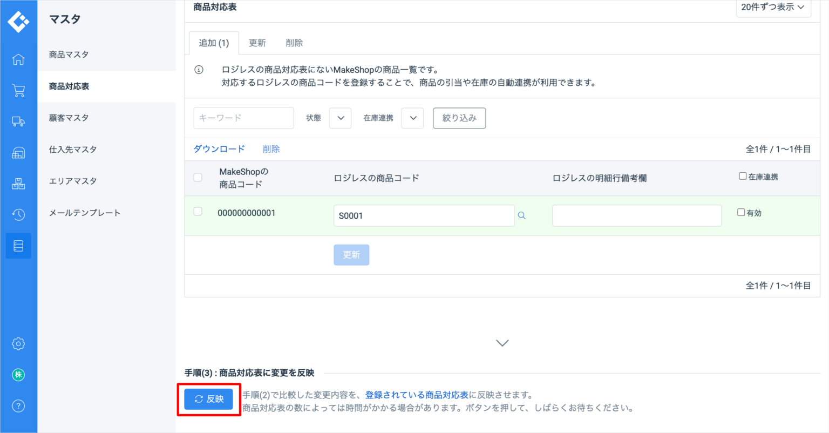Tick the select-all checkbox in the table header
The width and height of the screenshot is (829, 433).
[x=198, y=177]
